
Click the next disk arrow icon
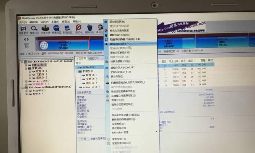coord(28,39)
